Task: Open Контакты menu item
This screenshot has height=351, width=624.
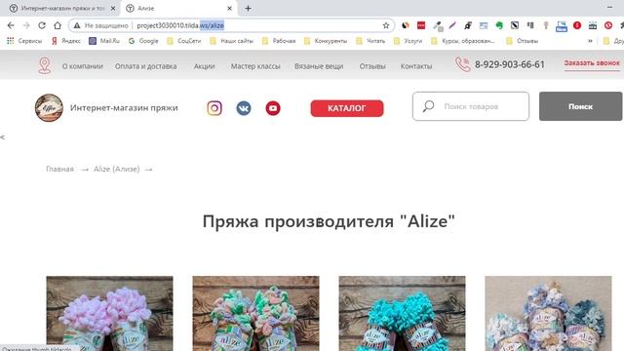Action: tap(416, 66)
